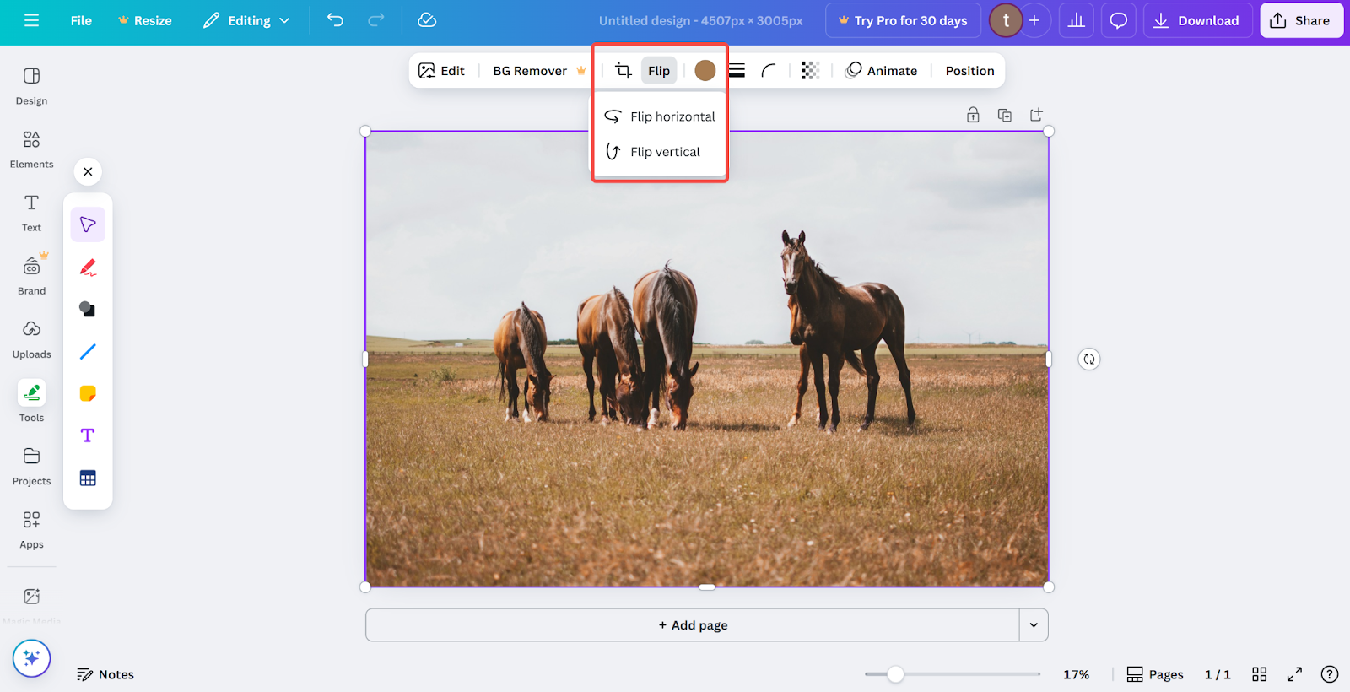
Task: Open the transparency checkerboard tool
Action: (x=811, y=71)
